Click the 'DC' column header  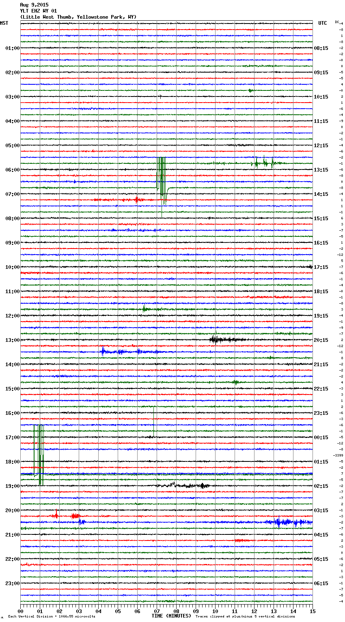337,22
